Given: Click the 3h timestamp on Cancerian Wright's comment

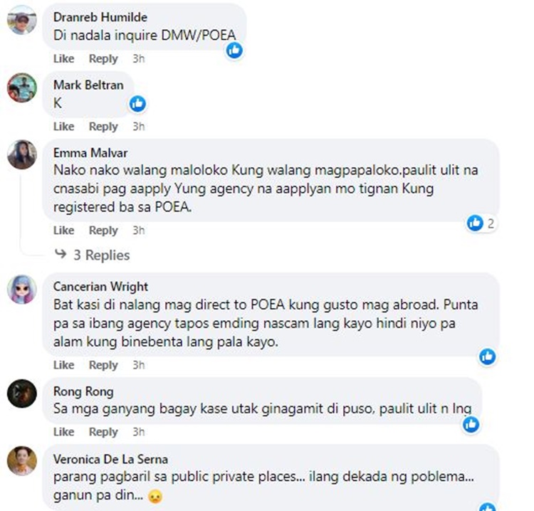Looking at the screenshot, I should [139, 365].
